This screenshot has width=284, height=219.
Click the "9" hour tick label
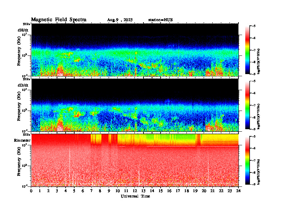(109, 191)
